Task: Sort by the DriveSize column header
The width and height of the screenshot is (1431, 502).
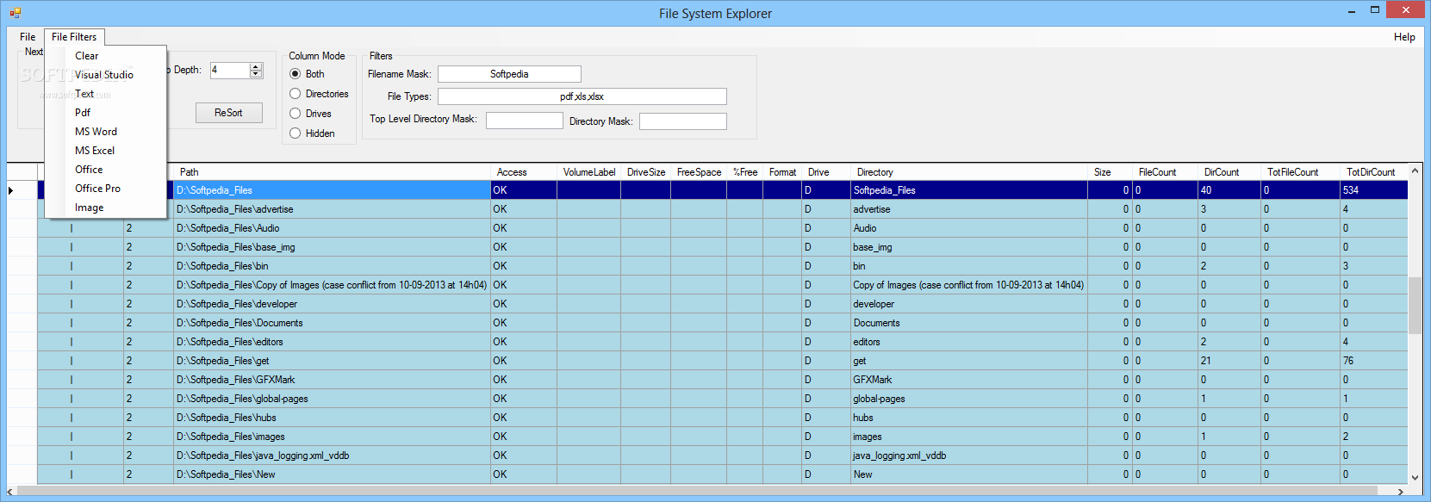Action: [x=646, y=172]
